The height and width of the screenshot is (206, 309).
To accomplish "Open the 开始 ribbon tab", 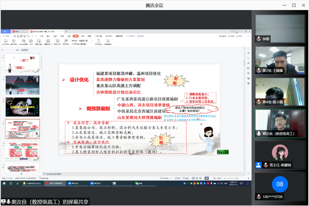I will [41, 36].
